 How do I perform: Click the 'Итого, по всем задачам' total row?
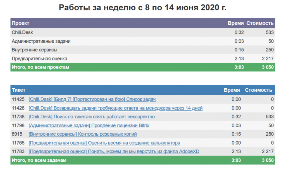point(39,161)
